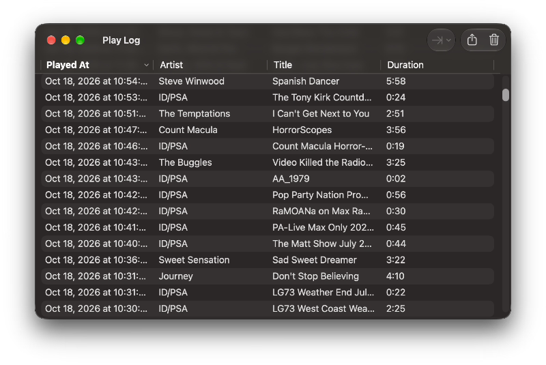Click duration 0:19

[x=395, y=146]
